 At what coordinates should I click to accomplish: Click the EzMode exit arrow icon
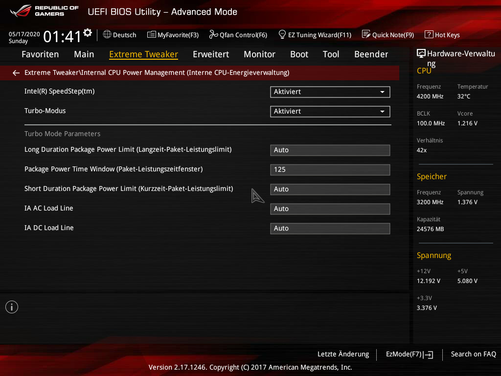tap(428, 354)
